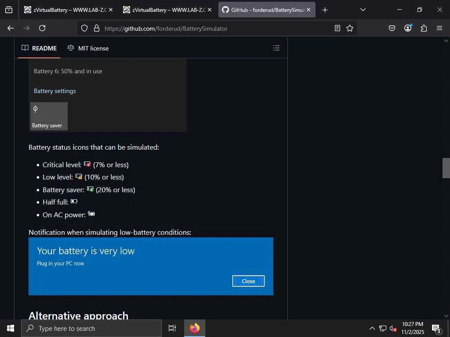Image resolution: width=450 pixels, height=337 pixels.
Task: Open extensions puzzle icon
Action: [x=424, y=28]
